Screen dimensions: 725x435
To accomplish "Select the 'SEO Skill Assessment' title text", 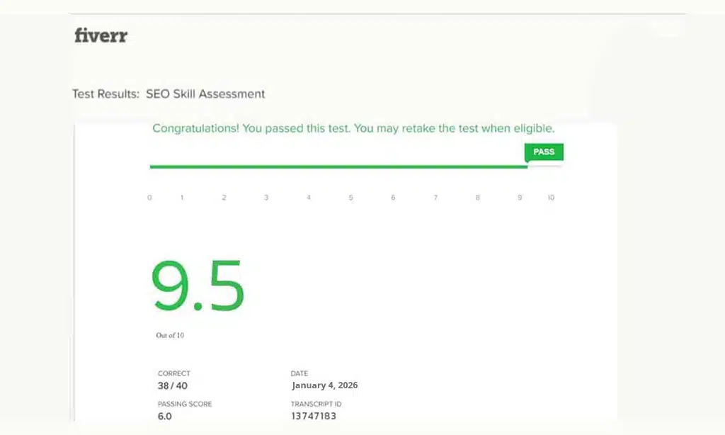I will 205,94.
